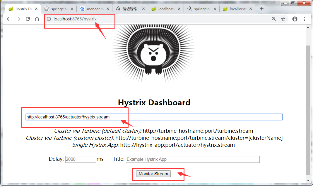Close the first springcloud tab
The image size is (313, 187).
click(x=72, y=9)
